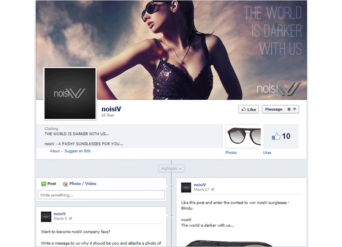Select the Post tab in composer

pyautogui.click(x=49, y=184)
